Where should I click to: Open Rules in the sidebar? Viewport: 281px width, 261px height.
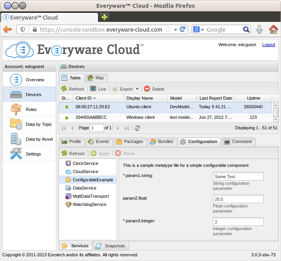[x=29, y=109]
